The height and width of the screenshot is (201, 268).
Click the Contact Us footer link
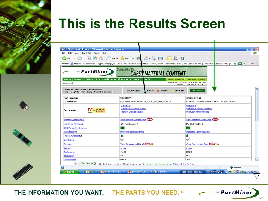[x=189, y=164]
